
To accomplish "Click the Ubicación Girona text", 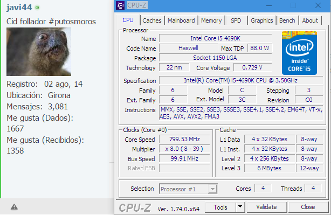I will click(38, 95).
